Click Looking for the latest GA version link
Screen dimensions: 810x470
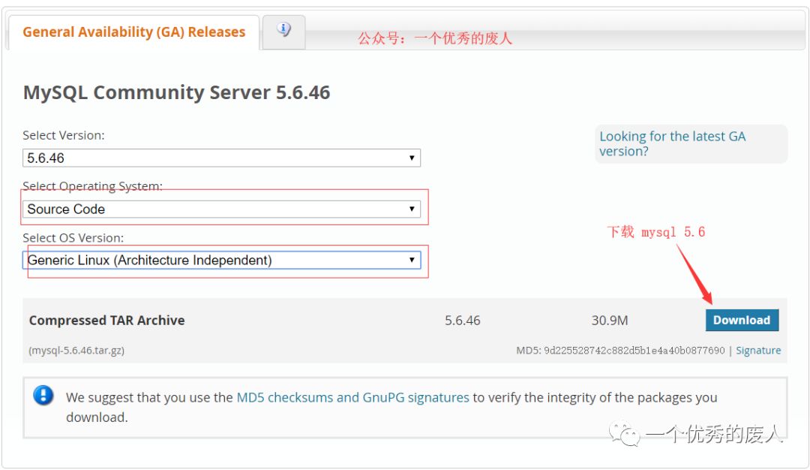[673, 143]
